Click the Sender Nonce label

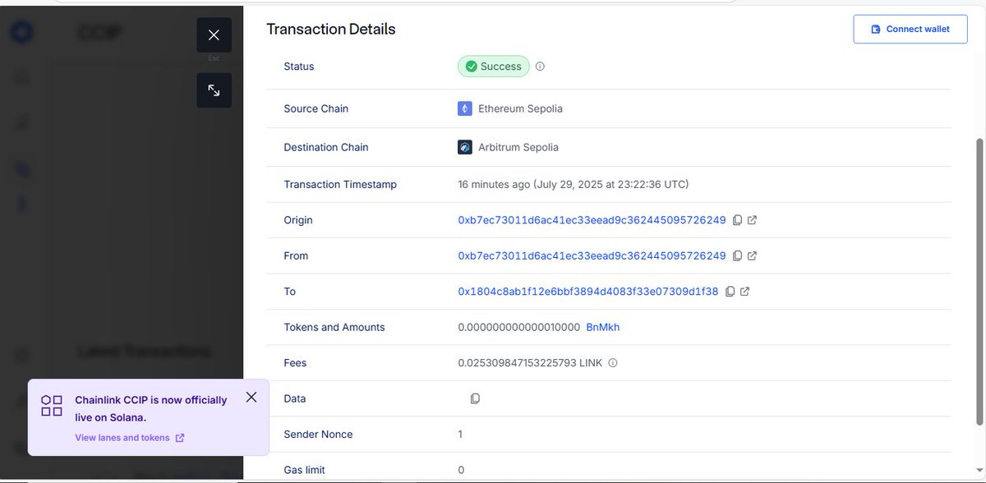[318, 434]
